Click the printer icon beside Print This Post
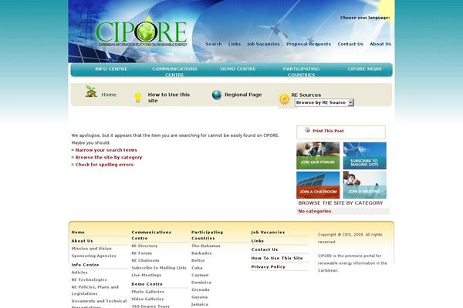This screenshot has height=308, width=463. 307,130
